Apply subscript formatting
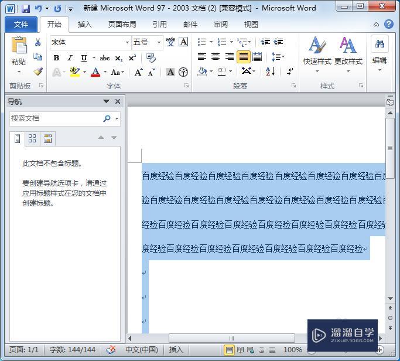400x361 pixels. click(119, 59)
